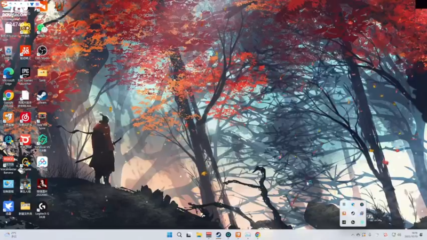The height and width of the screenshot is (240, 427).
Task: Open the Baidu Netdisk cloud icon
Action: pyautogui.click(x=42, y=164)
